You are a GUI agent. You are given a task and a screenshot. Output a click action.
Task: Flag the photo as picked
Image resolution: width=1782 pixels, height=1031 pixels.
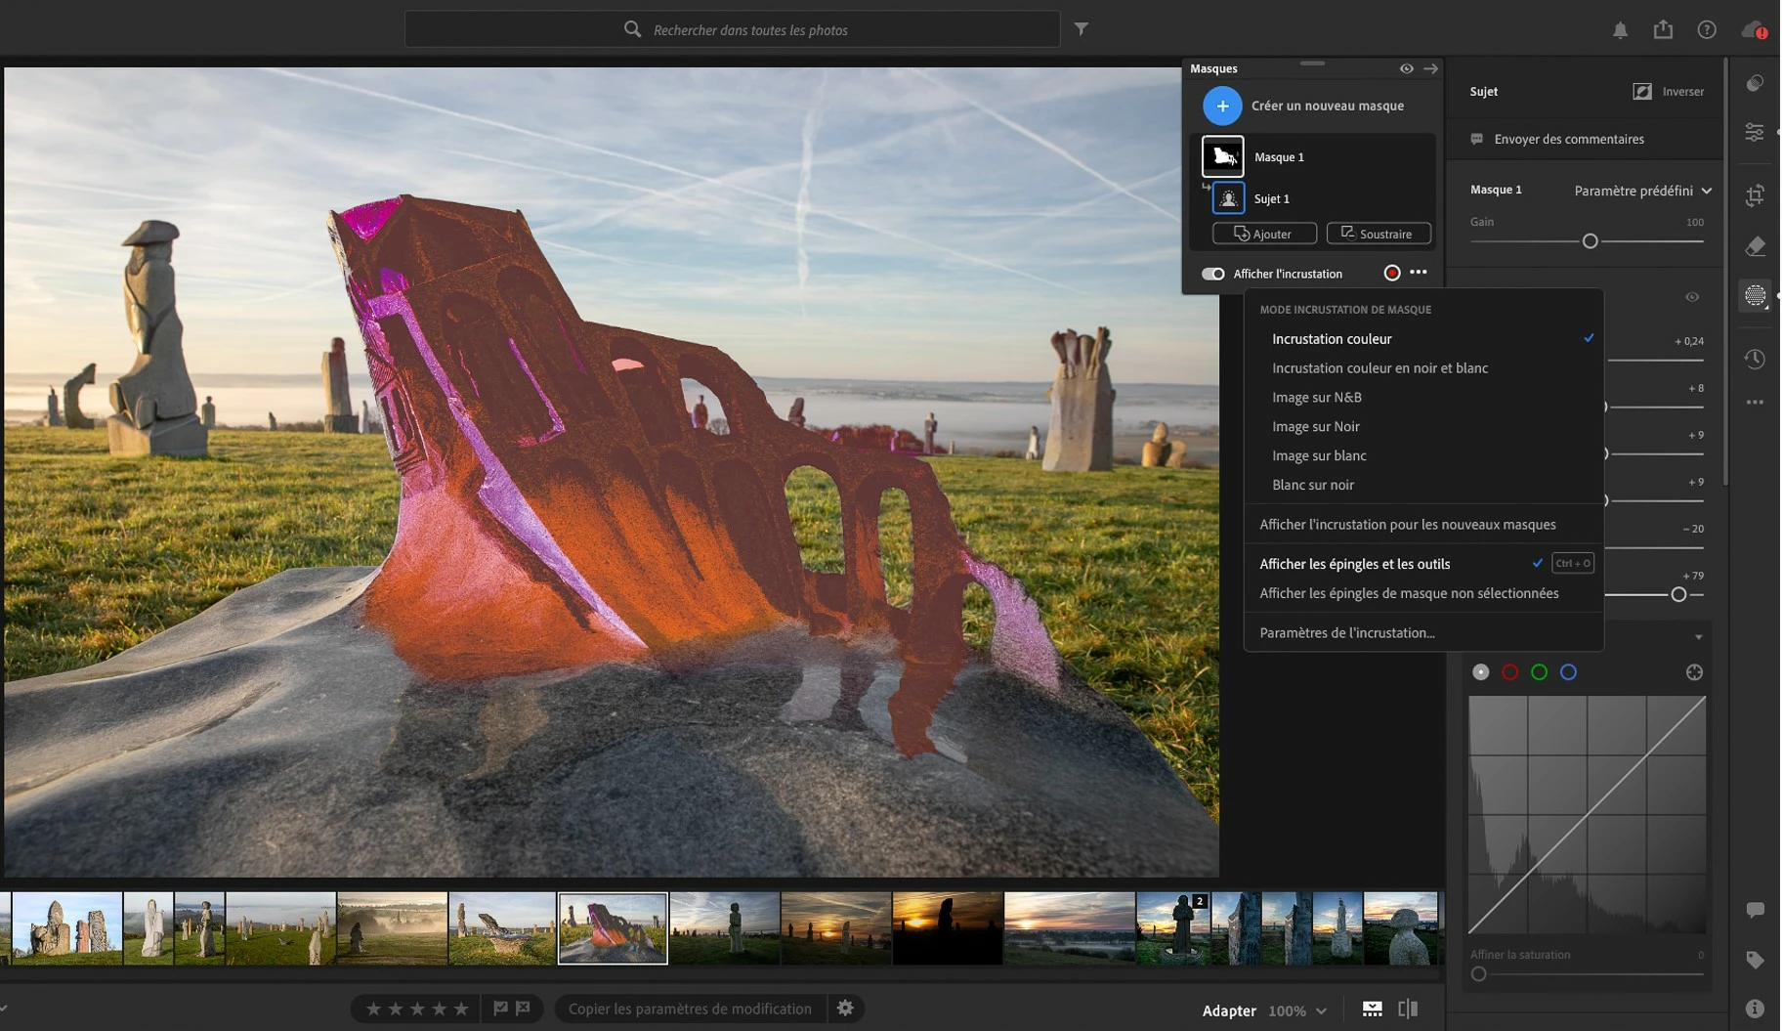[500, 1009]
